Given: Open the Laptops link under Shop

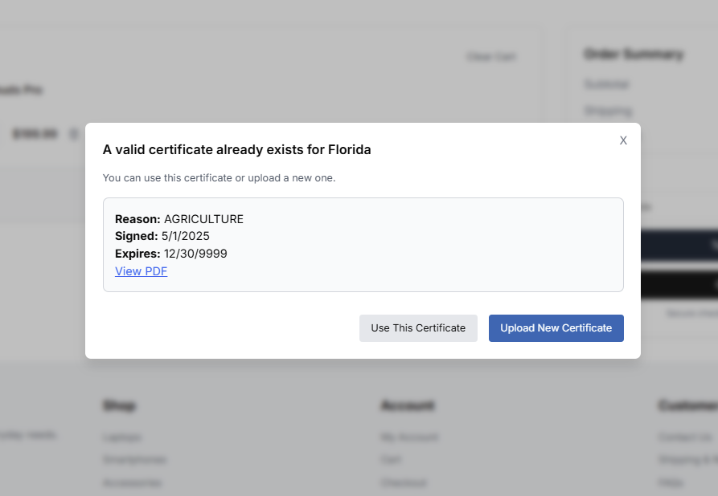Looking at the screenshot, I should [122, 437].
